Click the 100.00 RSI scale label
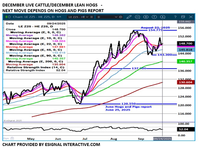Viewport: 203px width, 151px height. pos(183,124)
